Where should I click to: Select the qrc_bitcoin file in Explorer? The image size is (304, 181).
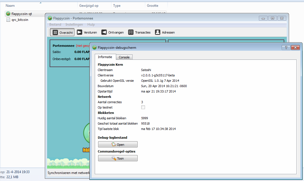pos(20,20)
